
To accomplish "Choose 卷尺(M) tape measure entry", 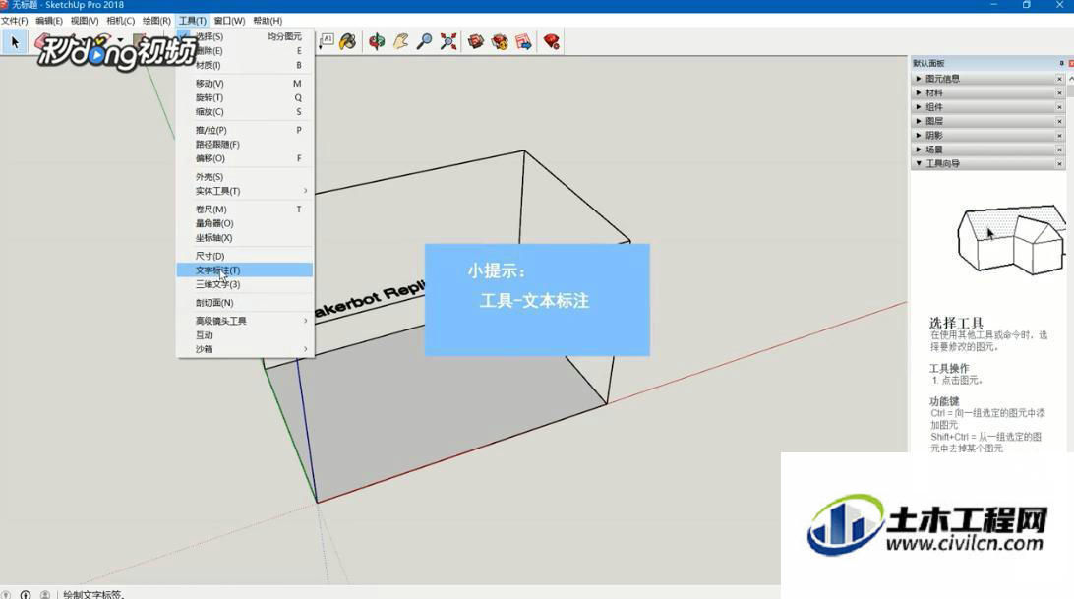I will (x=245, y=210).
